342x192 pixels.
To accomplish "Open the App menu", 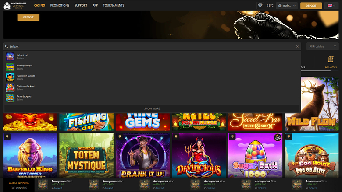I will (95, 5).
